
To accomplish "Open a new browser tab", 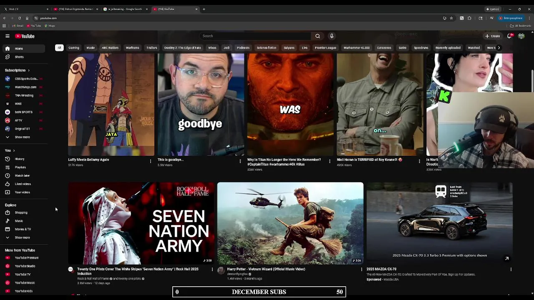I will pyautogui.click(x=204, y=9).
